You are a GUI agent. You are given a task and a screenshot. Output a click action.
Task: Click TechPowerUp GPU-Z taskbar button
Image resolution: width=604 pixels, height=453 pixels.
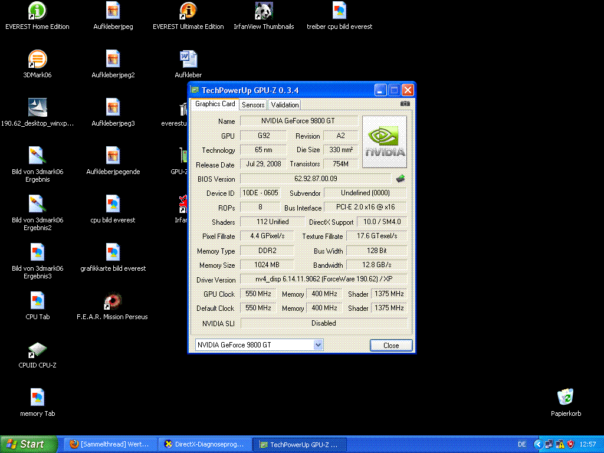tap(299, 445)
